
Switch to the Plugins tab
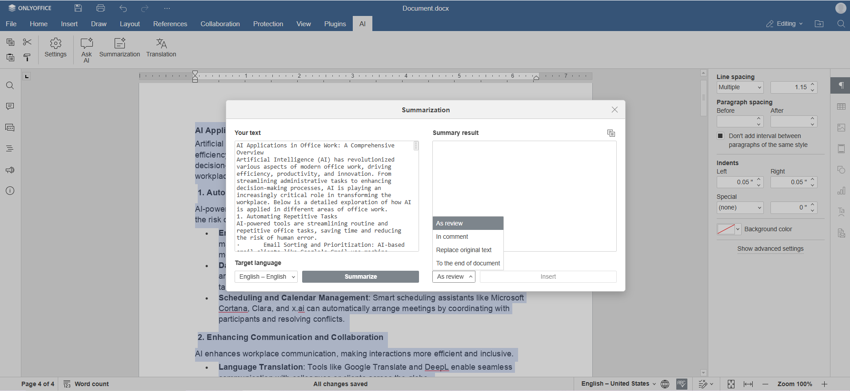pyautogui.click(x=335, y=24)
